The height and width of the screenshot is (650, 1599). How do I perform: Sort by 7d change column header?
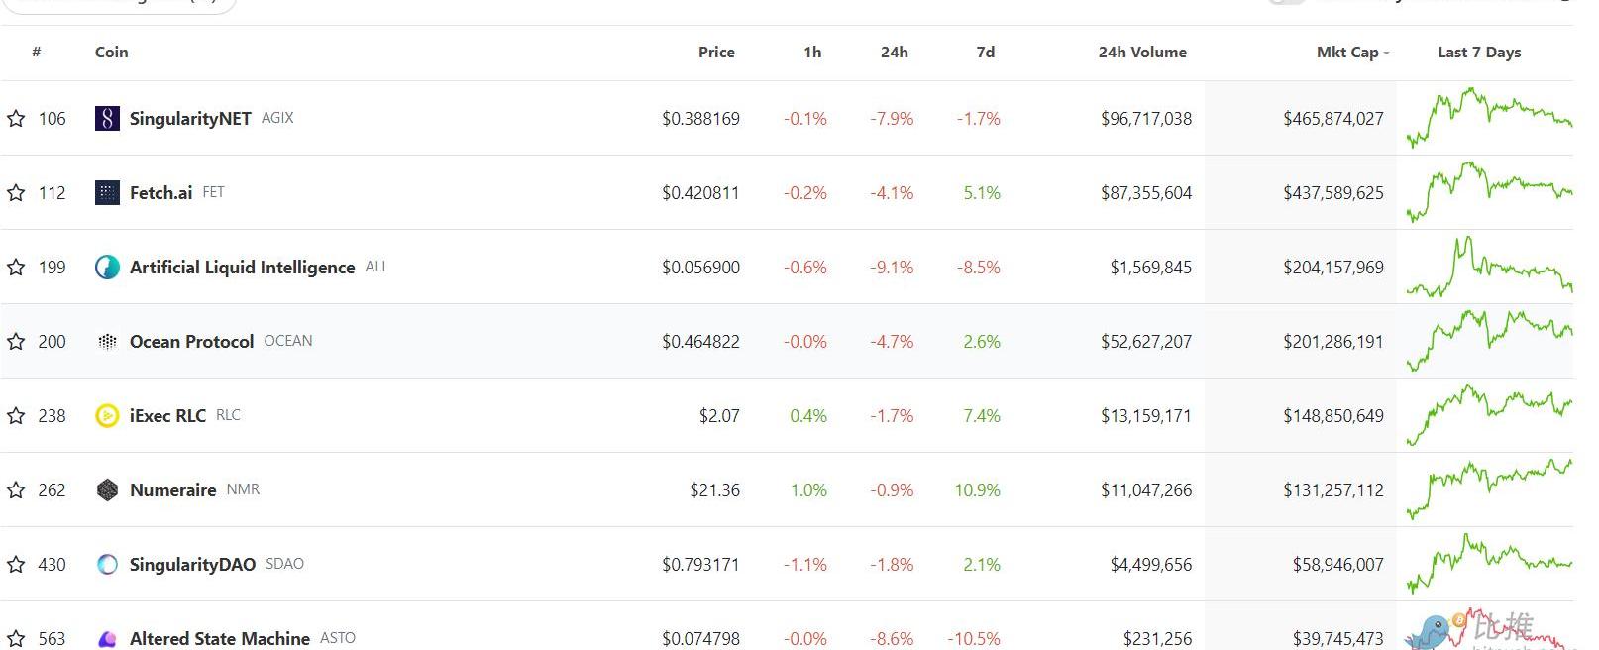pos(985,53)
